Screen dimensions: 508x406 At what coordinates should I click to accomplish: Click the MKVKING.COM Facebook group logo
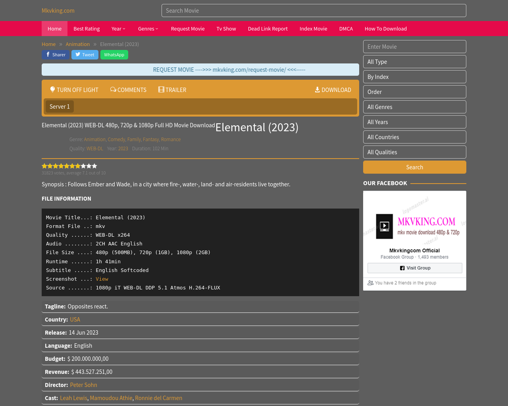(x=415, y=226)
